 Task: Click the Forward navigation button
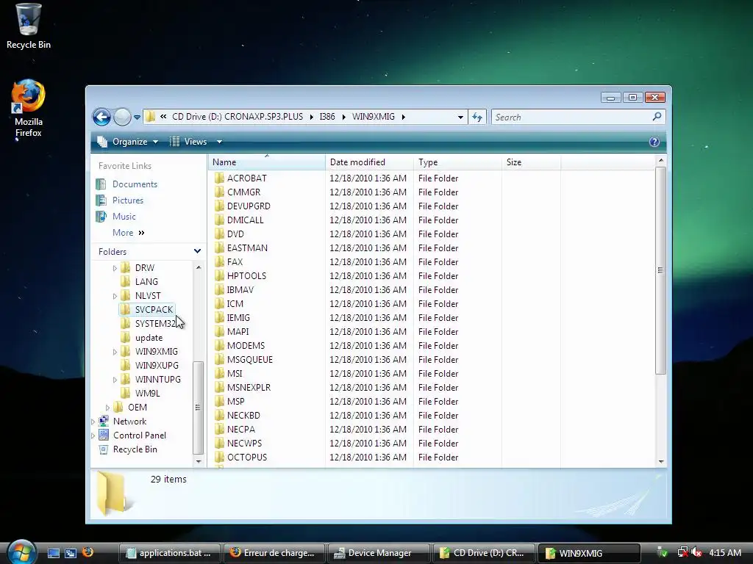click(122, 117)
